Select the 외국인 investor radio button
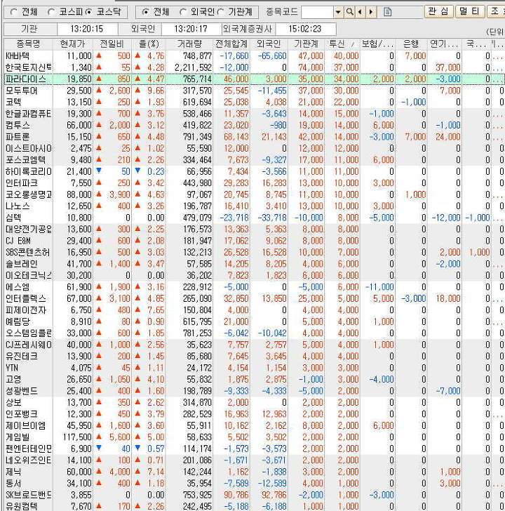The image size is (505, 511). pyautogui.click(x=183, y=12)
